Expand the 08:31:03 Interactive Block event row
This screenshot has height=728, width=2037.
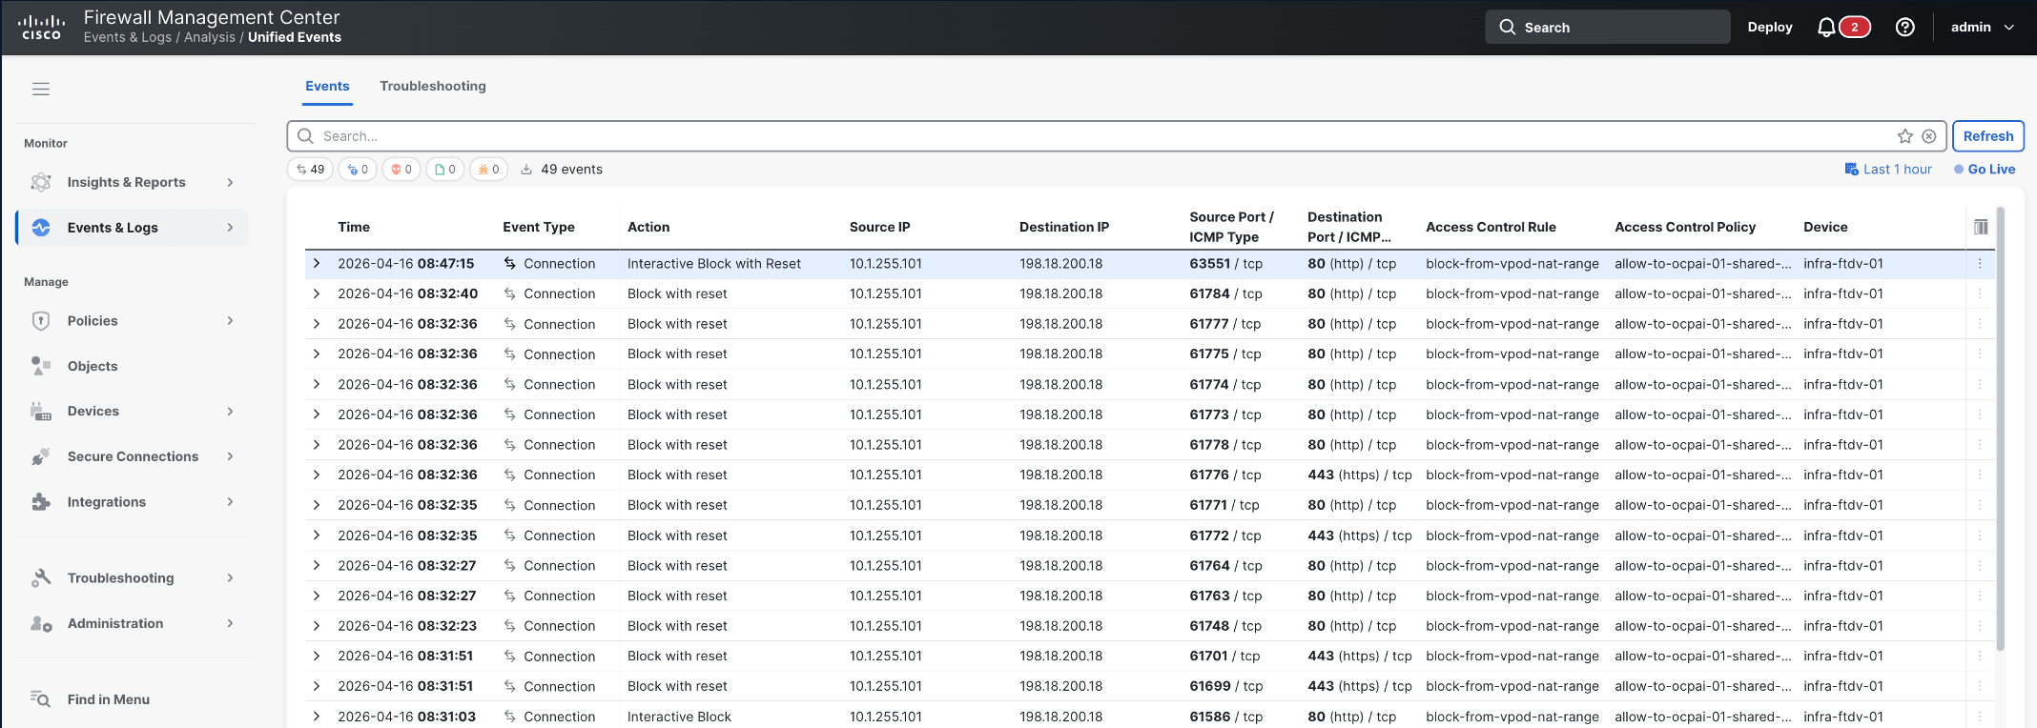tap(317, 717)
